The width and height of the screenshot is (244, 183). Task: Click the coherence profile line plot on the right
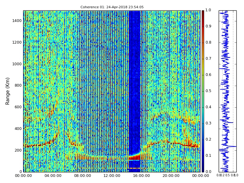point(228,91)
